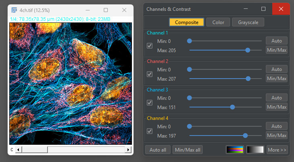Uncheck the Channel 1 visibility checkbox
This screenshot has width=294, height=162.
(150, 46)
